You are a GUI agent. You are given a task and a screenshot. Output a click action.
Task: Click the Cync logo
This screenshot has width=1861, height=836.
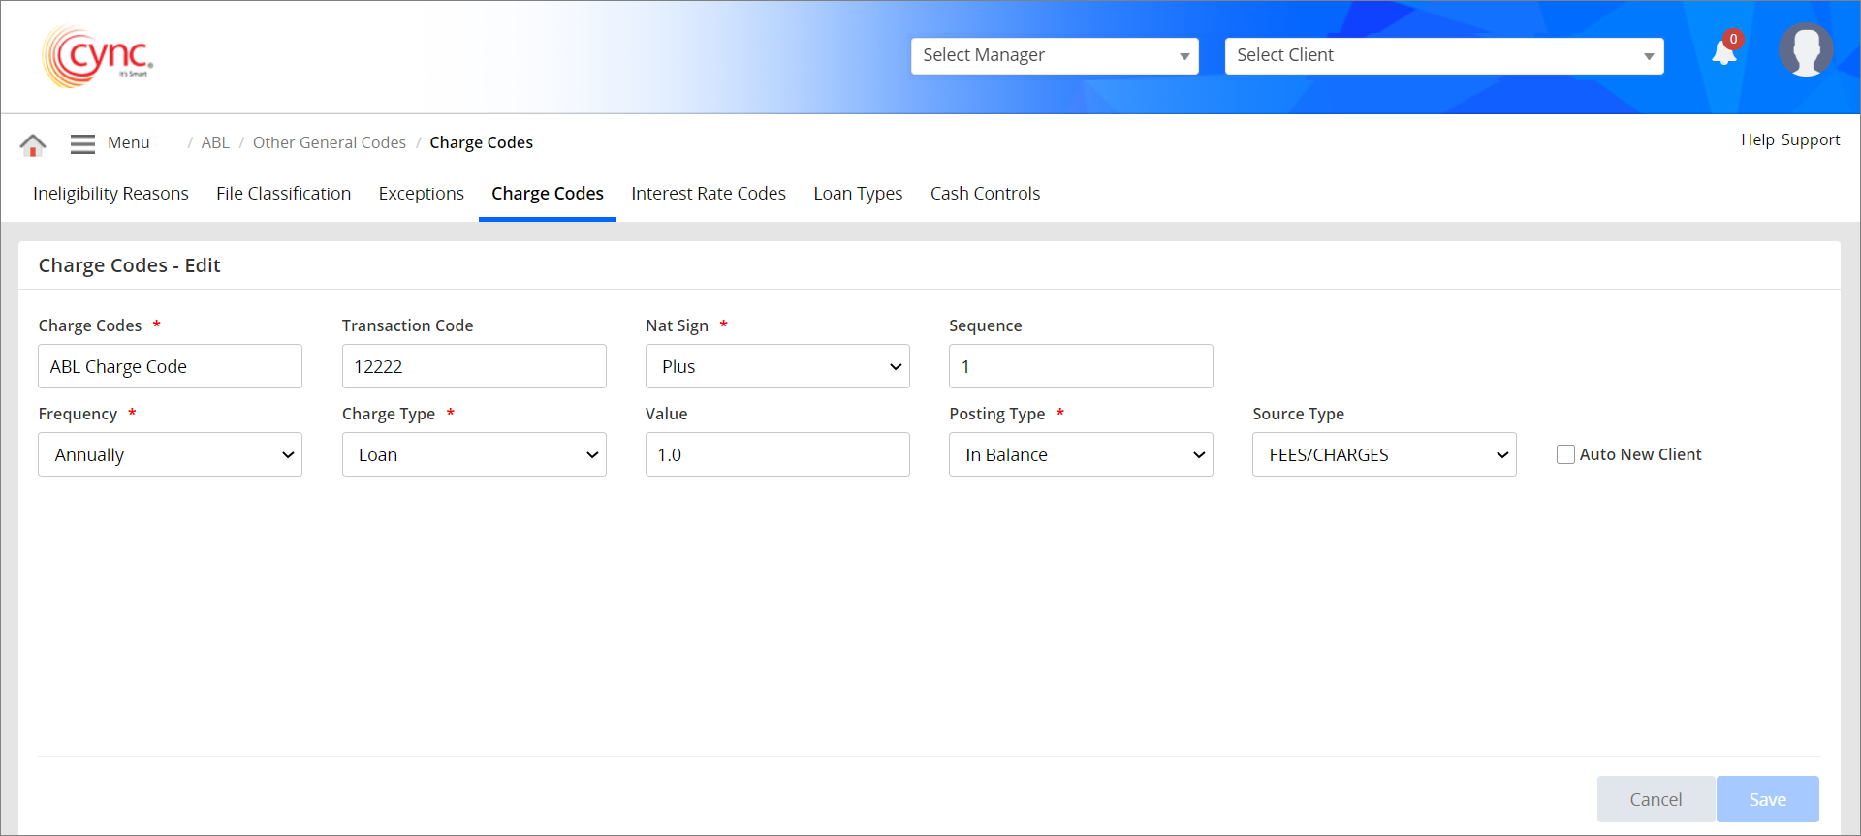98,57
